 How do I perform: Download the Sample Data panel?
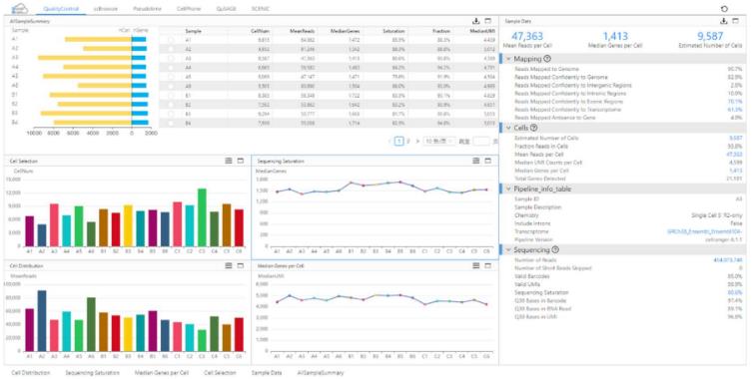pos(724,21)
